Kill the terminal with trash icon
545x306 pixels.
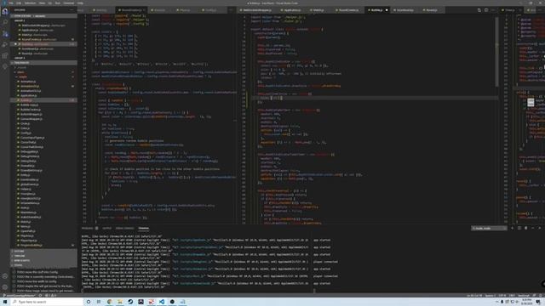point(526,229)
